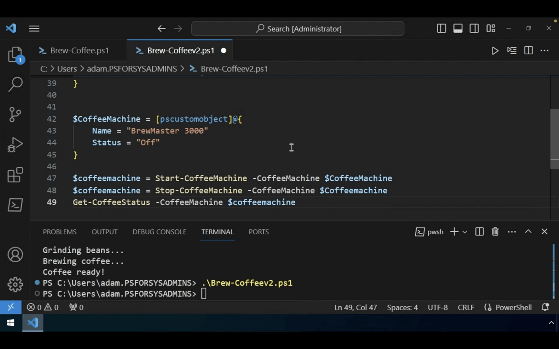Open the Manage gear menu
This screenshot has height=349, width=559.
15,284
